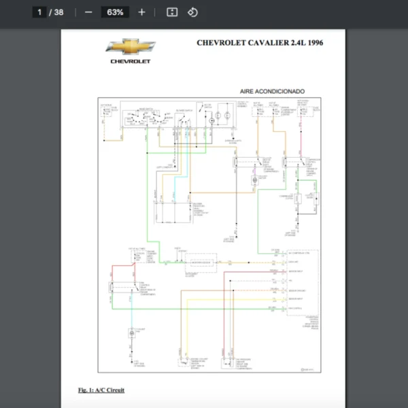Image resolution: width=408 pixels, height=408 pixels.
Task: Click the CHEVROLET wordmark under the logo
Action: [131, 61]
